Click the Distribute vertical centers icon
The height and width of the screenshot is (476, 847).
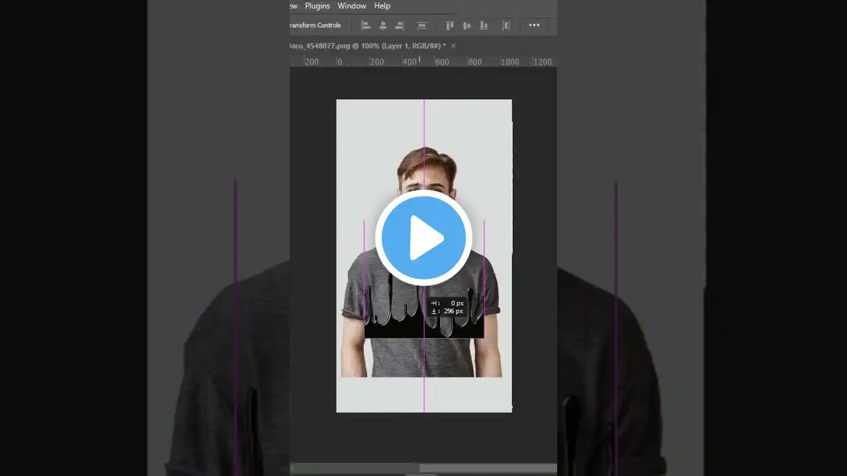[506, 25]
